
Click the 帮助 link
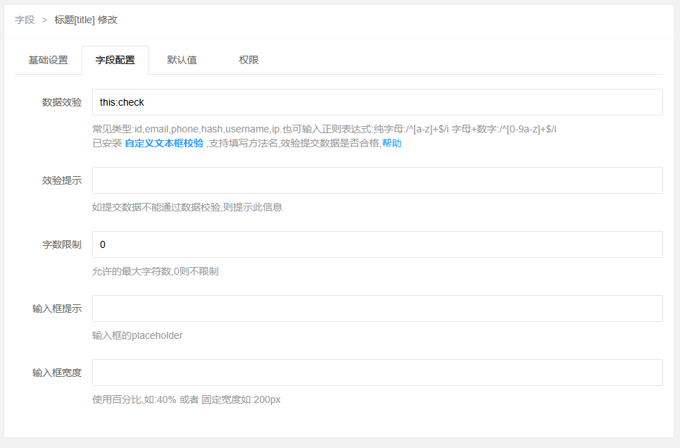[391, 143]
